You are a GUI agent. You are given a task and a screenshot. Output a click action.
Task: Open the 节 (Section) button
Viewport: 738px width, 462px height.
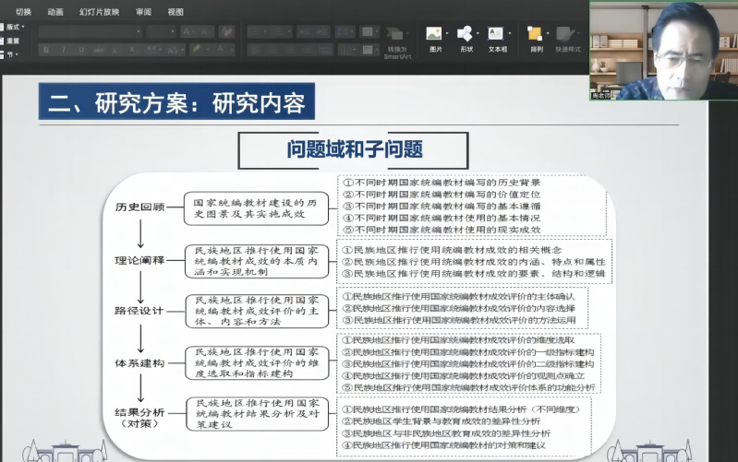[12, 54]
